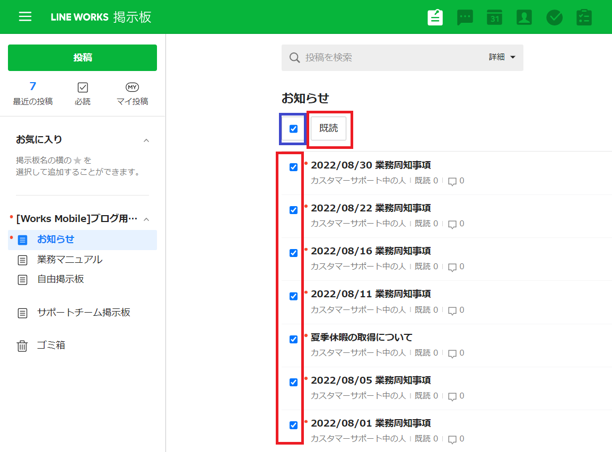Collapse the [Works Mobile]ブログ用 board group
This screenshot has height=452, width=612.
(x=146, y=219)
